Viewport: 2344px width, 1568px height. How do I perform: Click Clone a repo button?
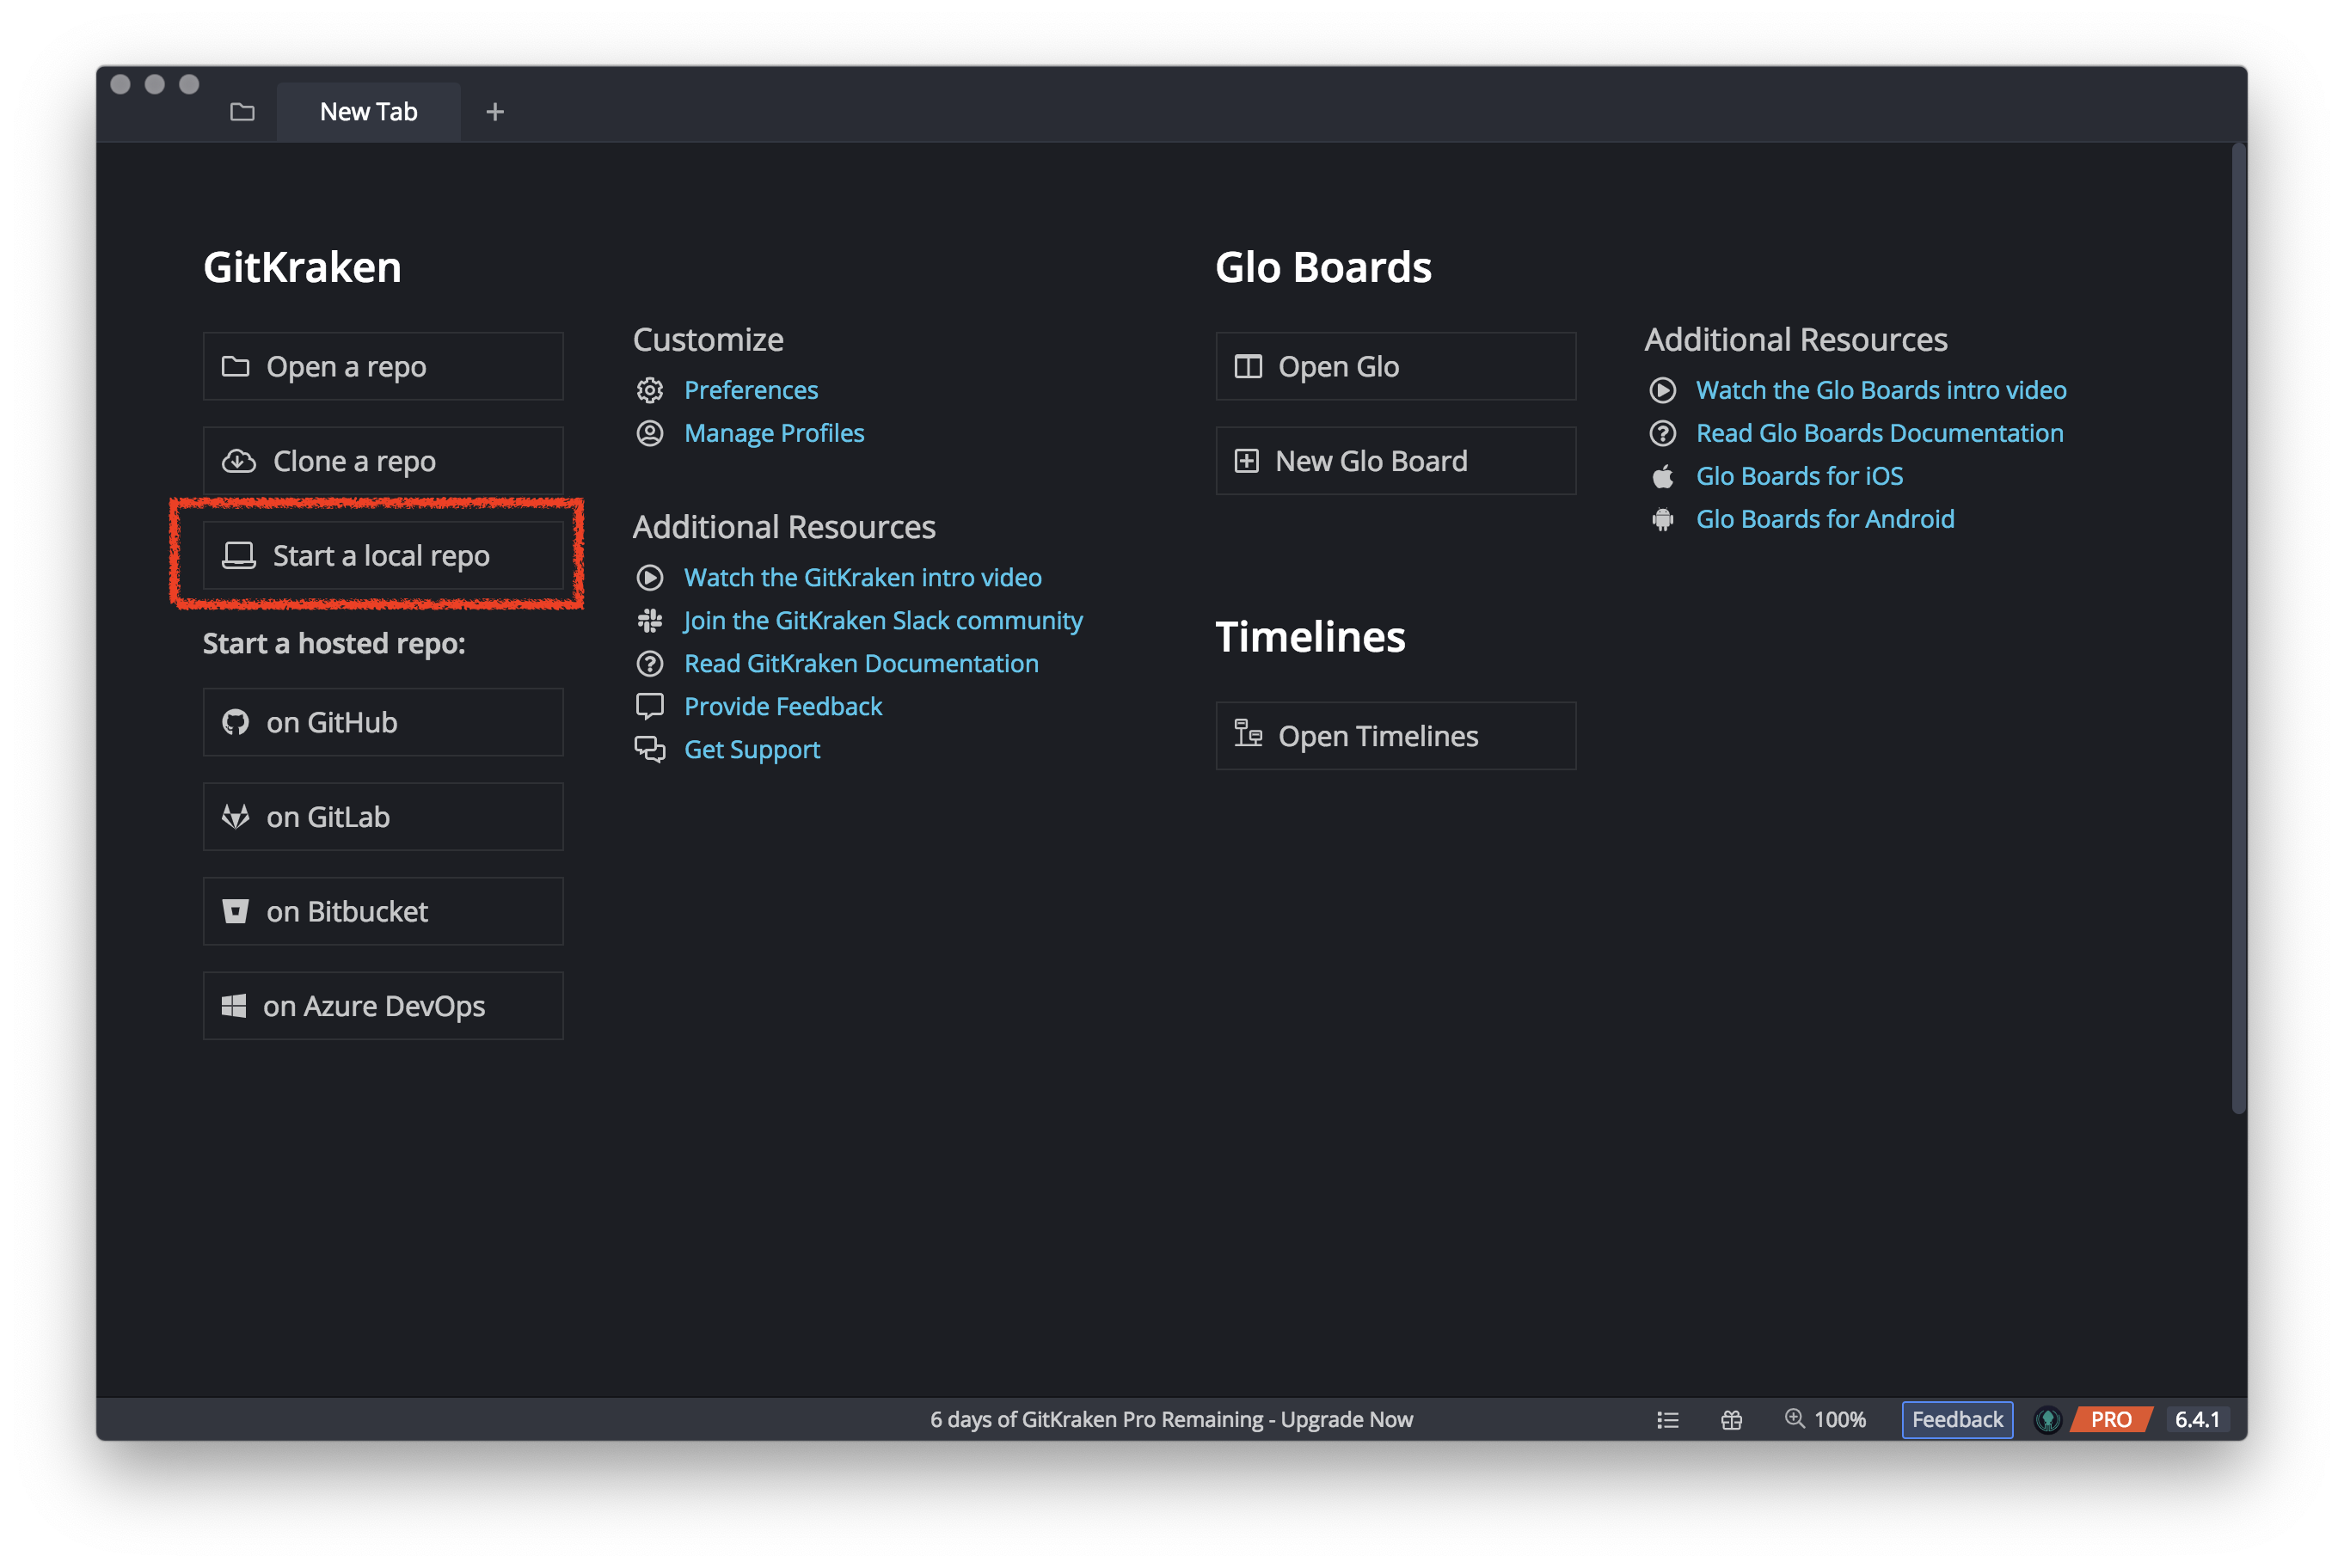383,461
